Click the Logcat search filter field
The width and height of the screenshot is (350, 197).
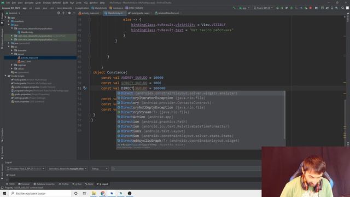[x=185, y=169]
